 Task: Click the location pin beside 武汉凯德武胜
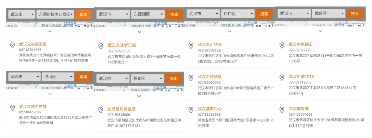click(191, 78)
